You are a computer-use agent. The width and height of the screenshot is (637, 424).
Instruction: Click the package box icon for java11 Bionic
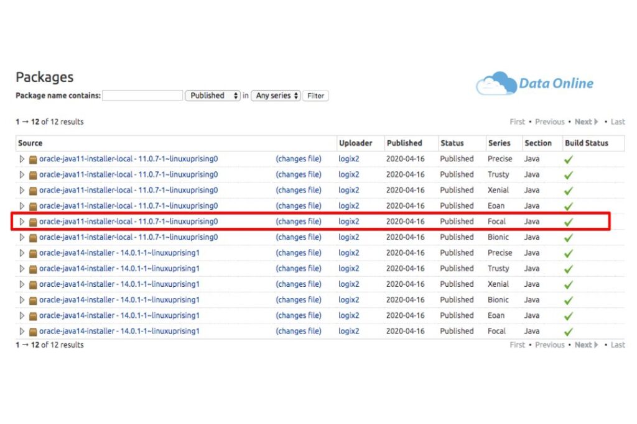[x=33, y=238]
